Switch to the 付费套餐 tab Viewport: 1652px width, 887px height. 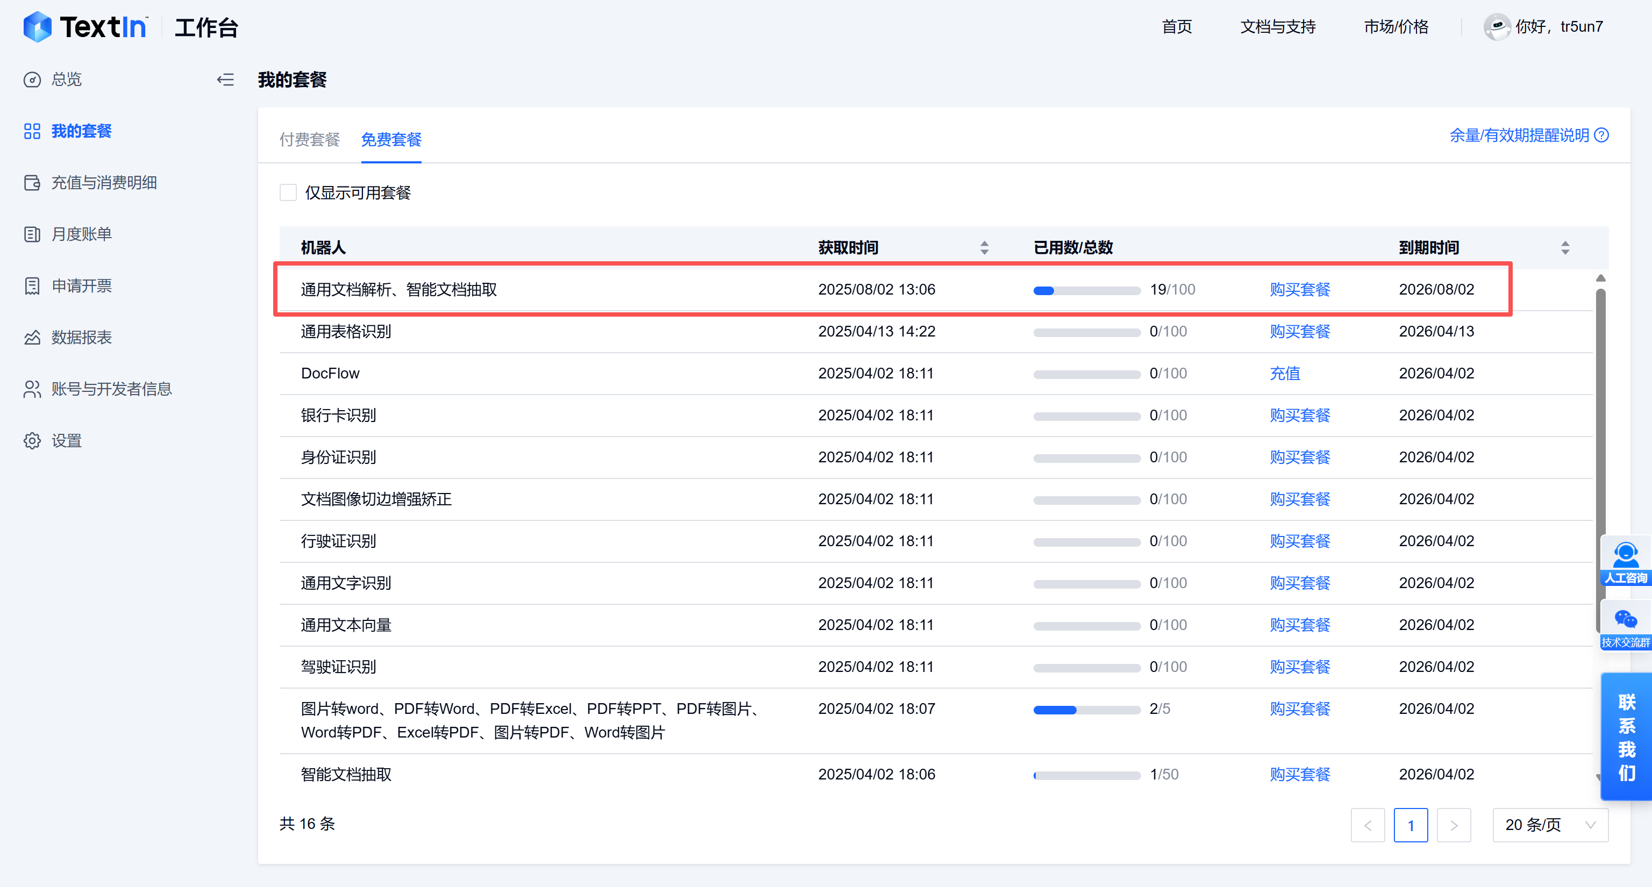click(x=309, y=139)
